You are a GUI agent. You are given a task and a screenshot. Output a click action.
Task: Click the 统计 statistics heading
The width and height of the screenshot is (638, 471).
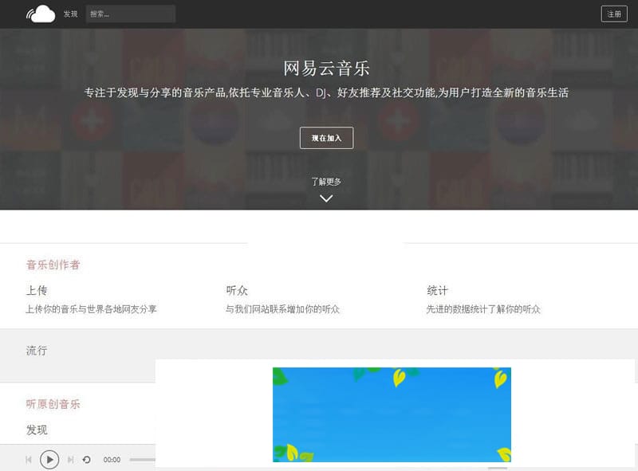point(437,290)
